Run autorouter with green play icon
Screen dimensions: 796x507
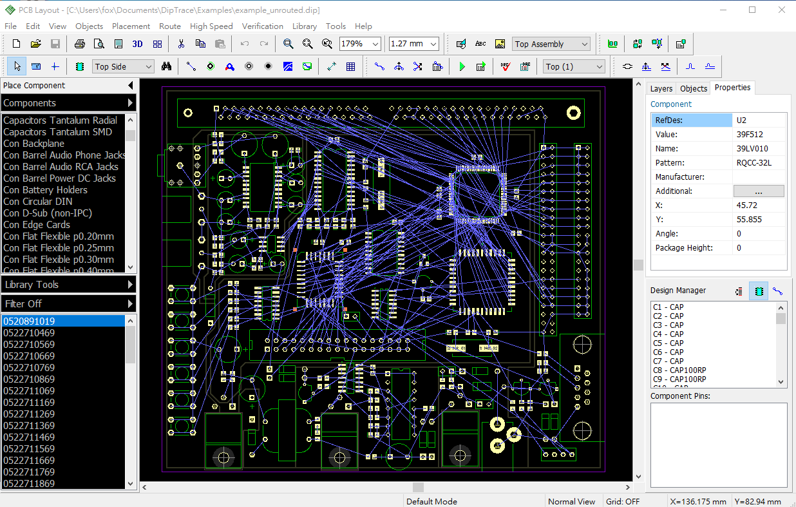[x=462, y=66]
